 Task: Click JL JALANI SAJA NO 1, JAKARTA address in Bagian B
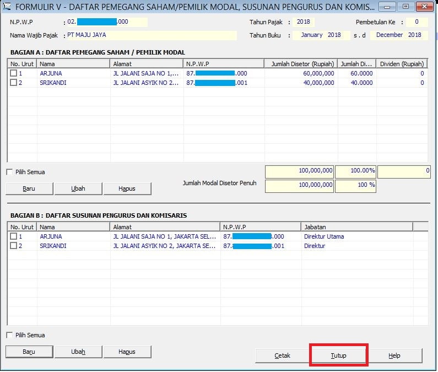165,237
